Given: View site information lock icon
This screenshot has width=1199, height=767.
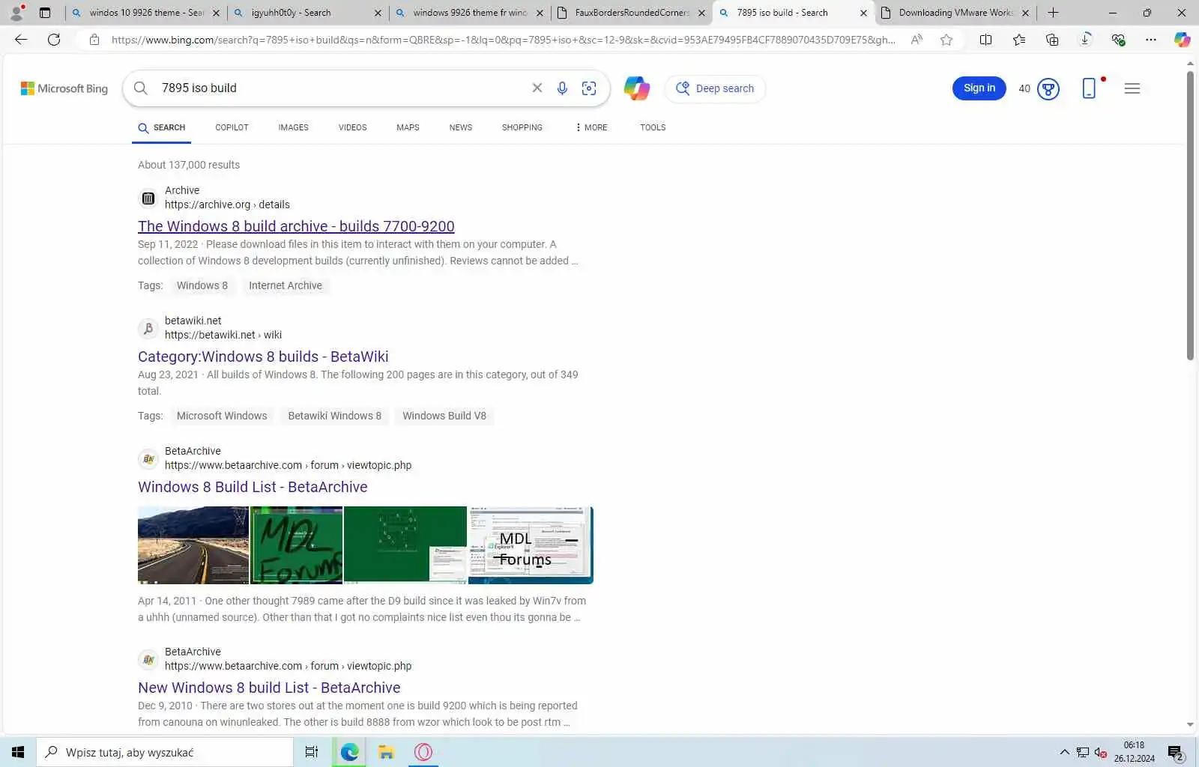Looking at the screenshot, I should coord(94,40).
